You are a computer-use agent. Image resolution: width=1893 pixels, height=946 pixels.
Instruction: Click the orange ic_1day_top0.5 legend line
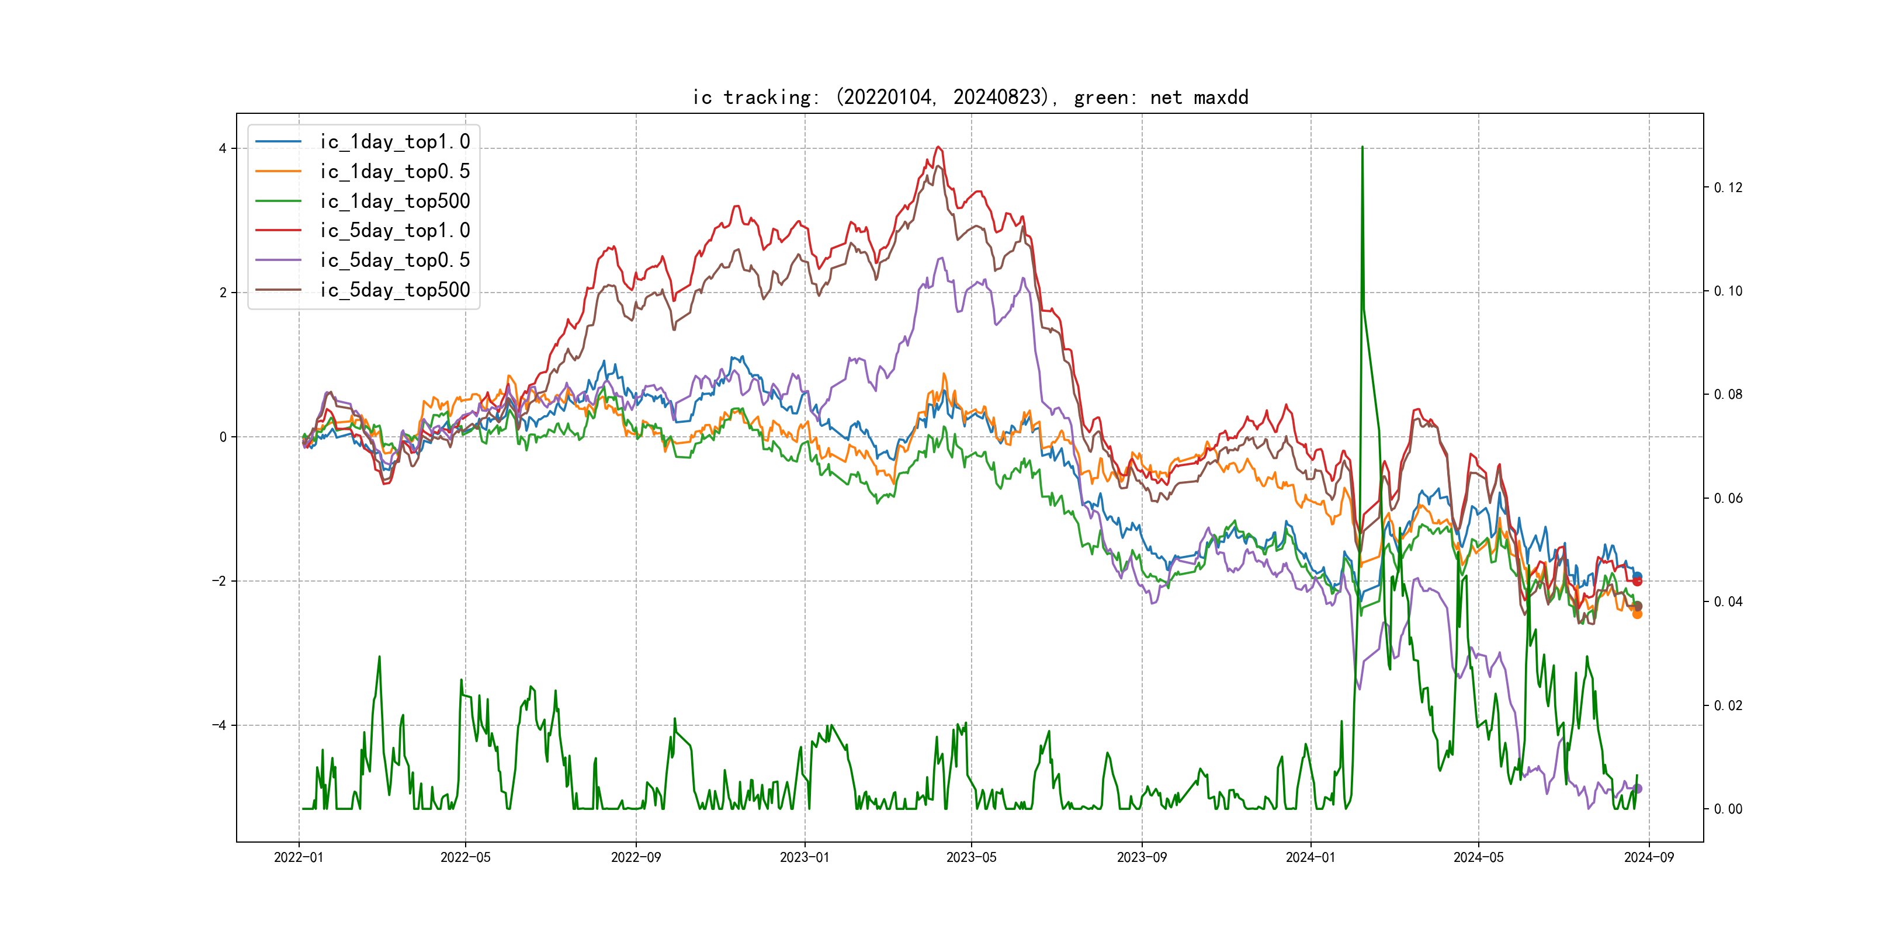(279, 171)
